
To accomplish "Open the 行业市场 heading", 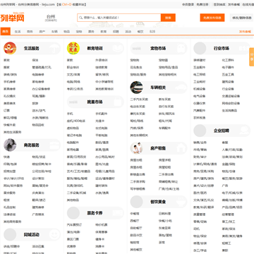I will (222, 48).
